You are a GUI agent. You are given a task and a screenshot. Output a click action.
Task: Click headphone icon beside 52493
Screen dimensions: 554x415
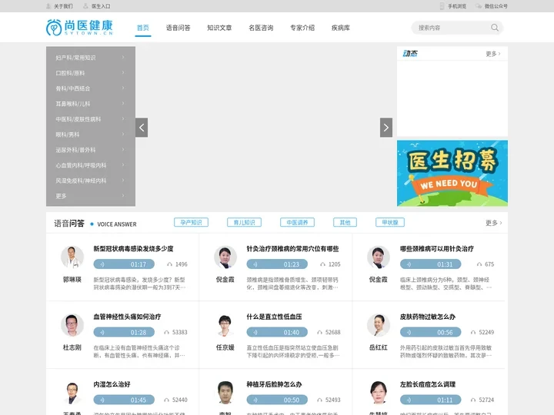coord(319,400)
